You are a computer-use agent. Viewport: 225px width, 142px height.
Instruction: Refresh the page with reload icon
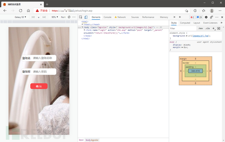click(21, 11)
